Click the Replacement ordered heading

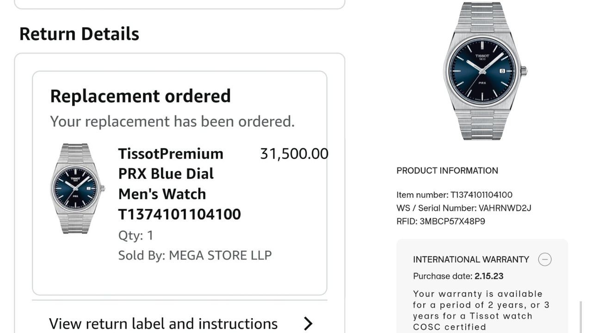click(140, 96)
